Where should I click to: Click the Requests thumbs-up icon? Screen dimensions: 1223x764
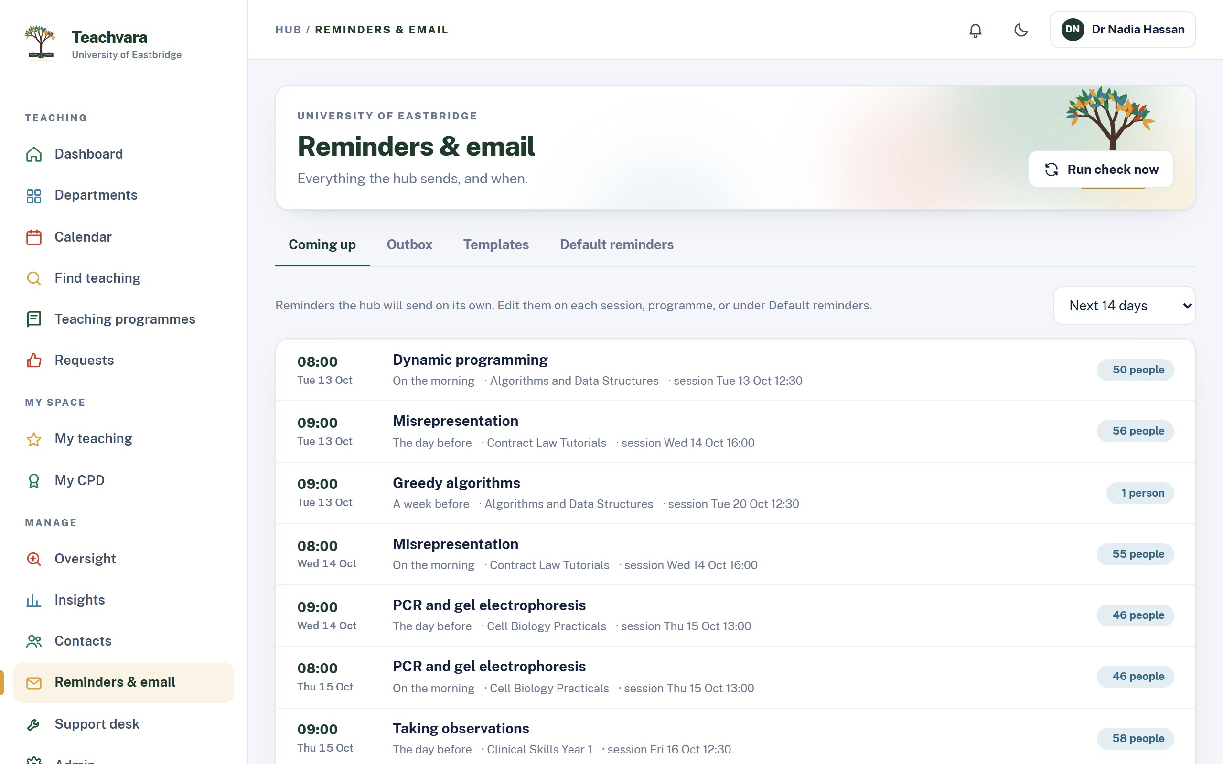pyautogui.click(x=34, y=360)
